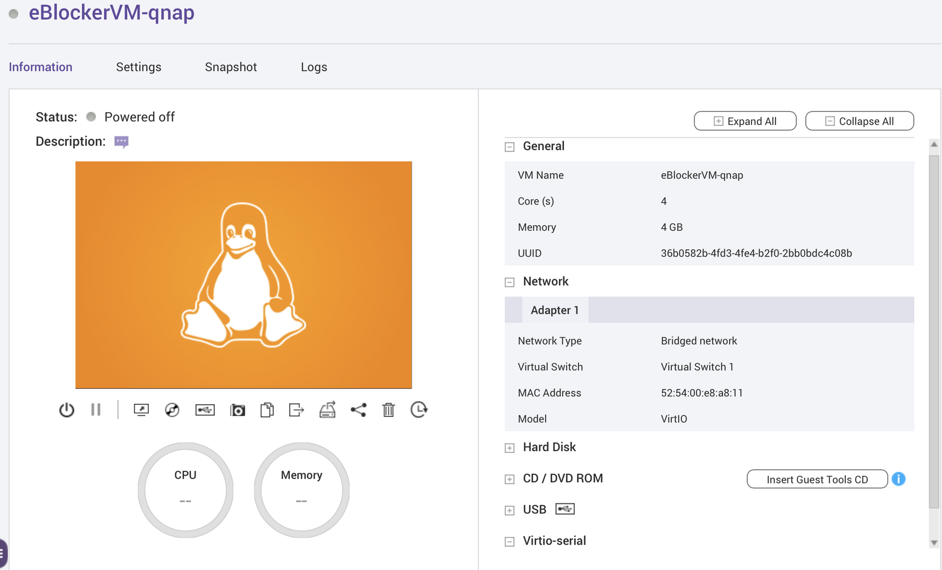Collapse the Network section
The height and width of the screenshot is (570, 942).
coord(510,282)
